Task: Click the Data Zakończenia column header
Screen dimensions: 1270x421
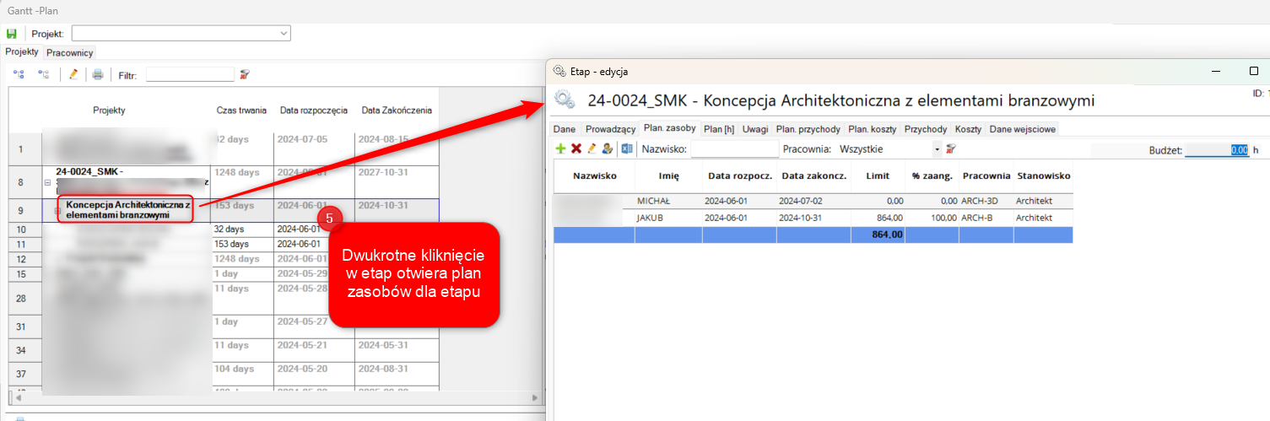Action: coord(397,111)
